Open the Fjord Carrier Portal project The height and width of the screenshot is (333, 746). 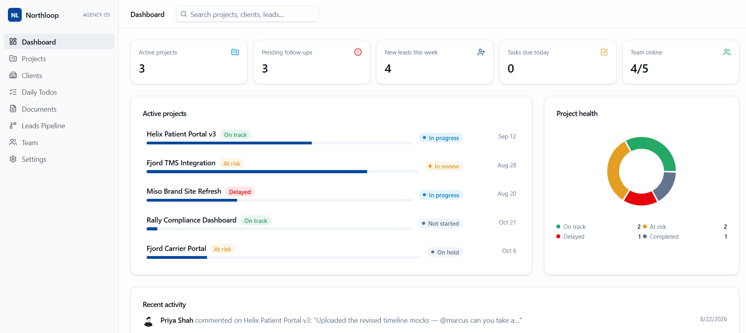click(176, 249)
